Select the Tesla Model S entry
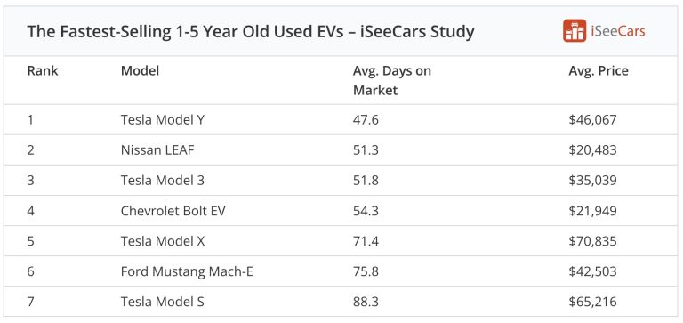Viewport: 683px width, 323px height. 163,302
